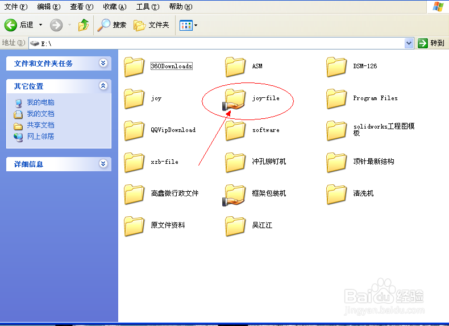Toggle the 文件夹 folders pane
The height and width of the screenshot is (326, 449).
coord(151,25)
